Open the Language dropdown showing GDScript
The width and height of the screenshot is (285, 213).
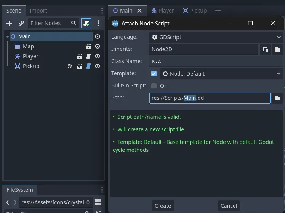click(216, 37)
